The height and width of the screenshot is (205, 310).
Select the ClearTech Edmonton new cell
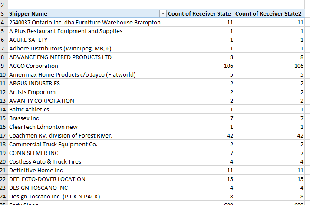(x=87, y=127)
